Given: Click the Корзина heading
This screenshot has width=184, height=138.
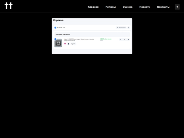Looking at the screenshot, I should 58,20.
